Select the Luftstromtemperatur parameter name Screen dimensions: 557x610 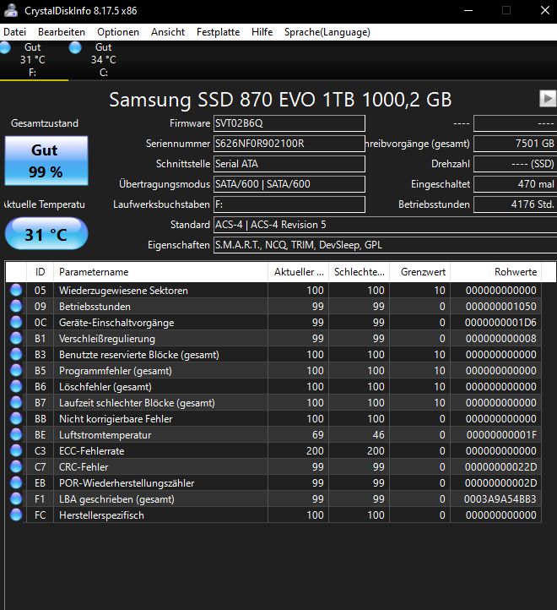[105, 435]
